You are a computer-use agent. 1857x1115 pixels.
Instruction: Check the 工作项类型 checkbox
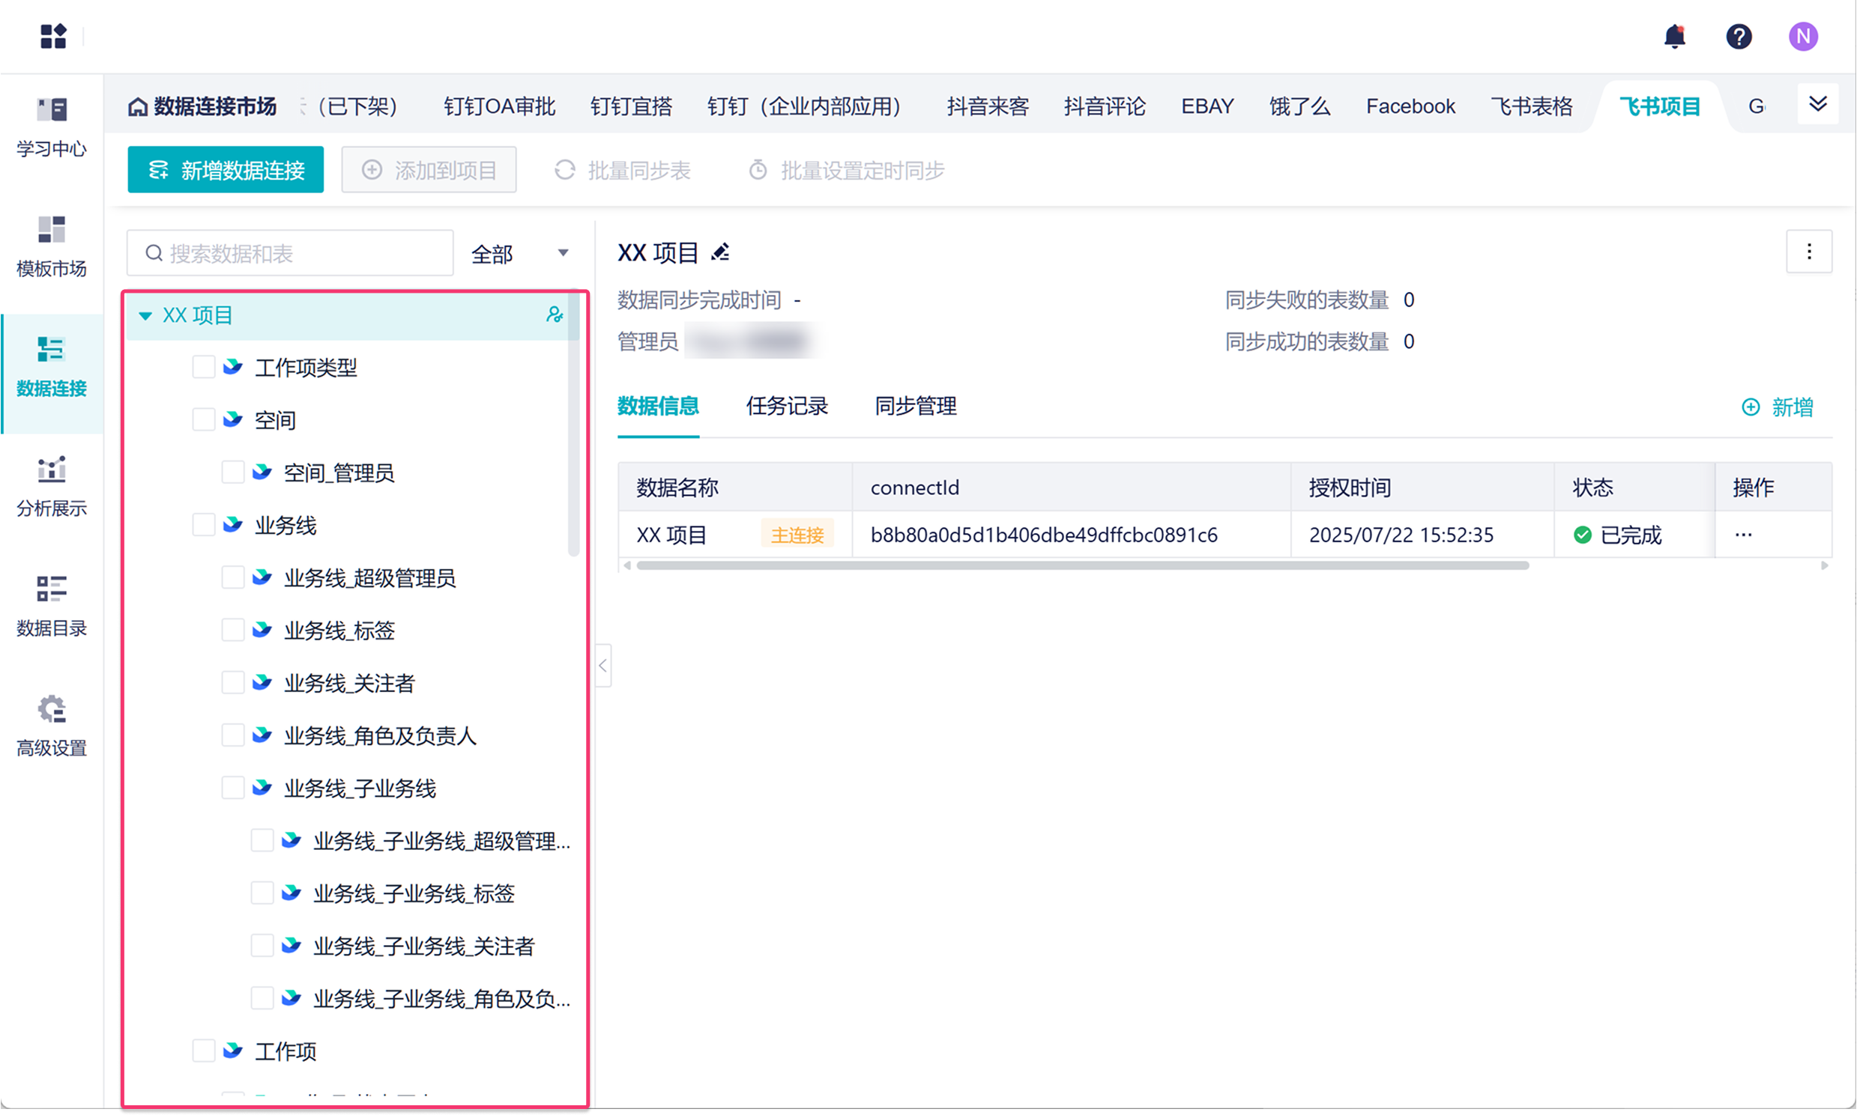pos(204,368)
